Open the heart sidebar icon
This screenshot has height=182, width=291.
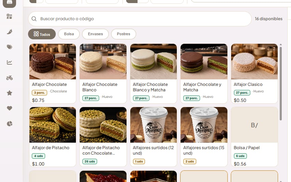10,108
